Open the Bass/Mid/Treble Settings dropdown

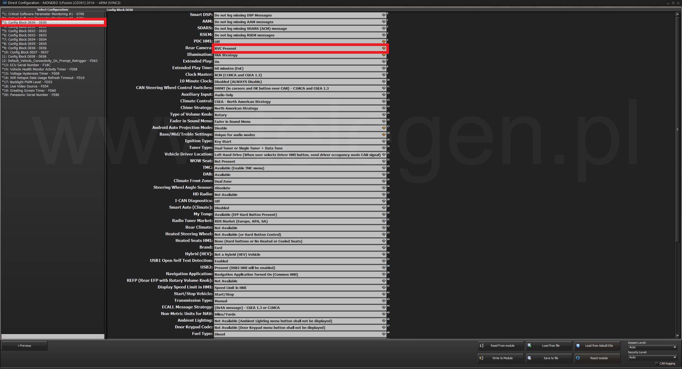point(300,135)
